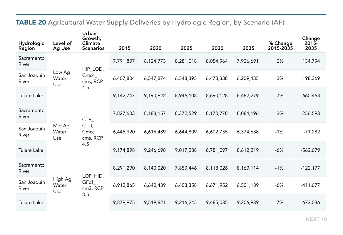The image size is (343, 235).
Task: Click the 3% change value
Action: [x=280, y=114]
